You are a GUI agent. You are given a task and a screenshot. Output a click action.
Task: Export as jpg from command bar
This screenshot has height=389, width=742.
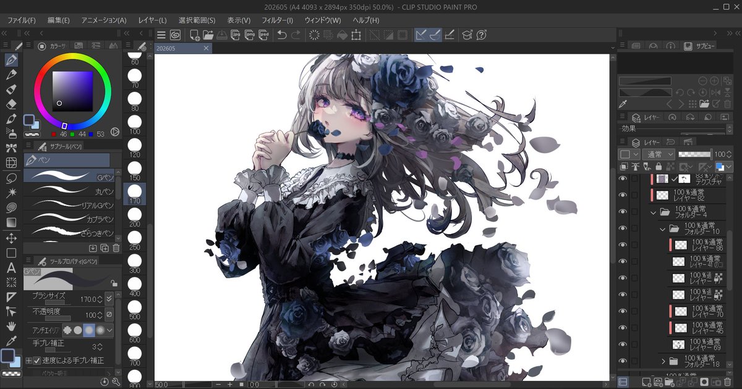(237, 35)
